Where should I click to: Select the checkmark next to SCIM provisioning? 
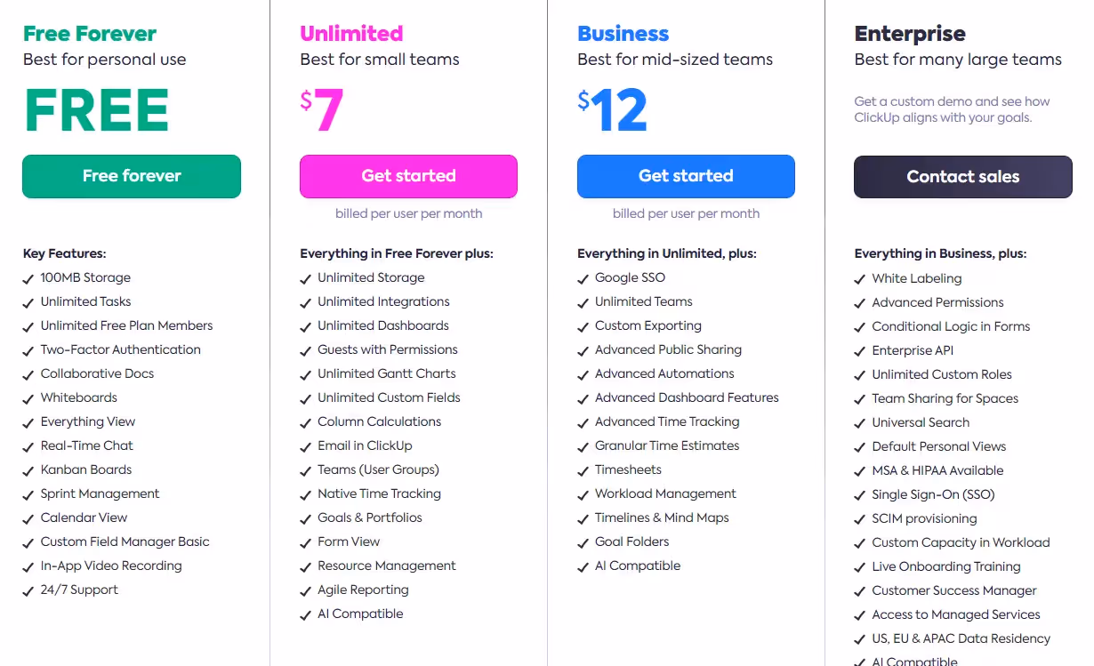coord(860,518)
